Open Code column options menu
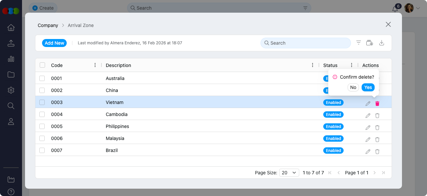427x196 pixels. (95, 65)
